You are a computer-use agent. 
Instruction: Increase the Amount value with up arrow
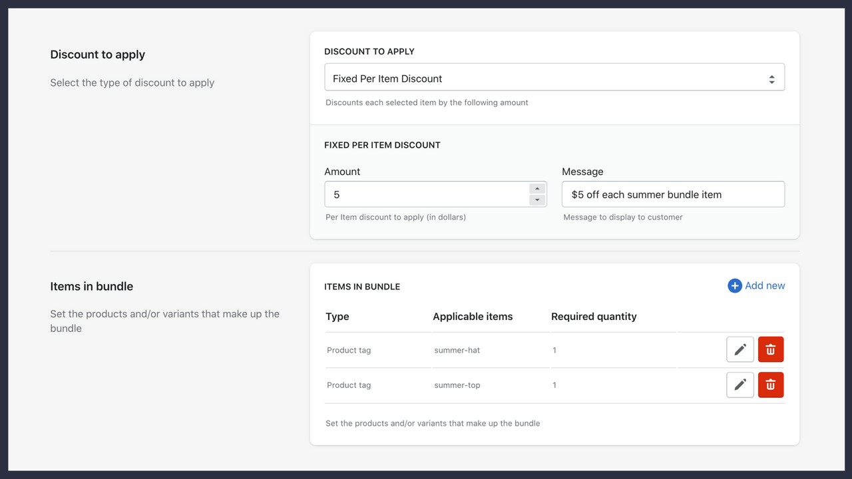tap(537, 189)
